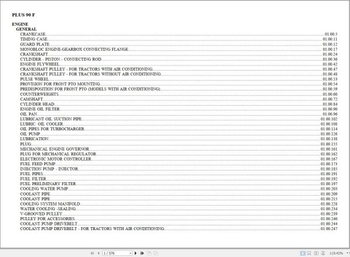
Task: Select facing pages view mode
Action: coord(316,253)
